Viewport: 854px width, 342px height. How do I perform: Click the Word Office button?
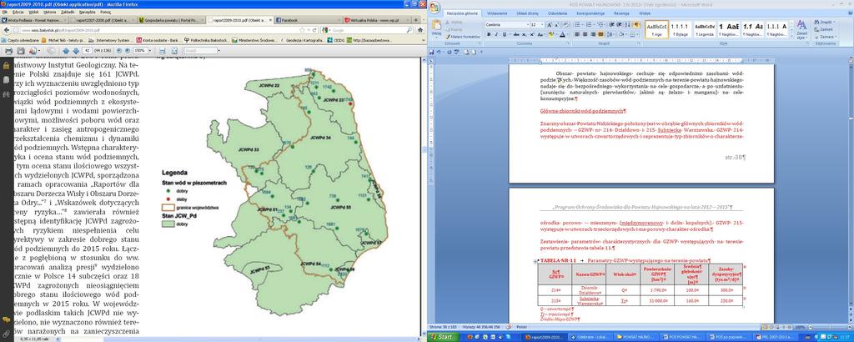[x=434, y=8]
